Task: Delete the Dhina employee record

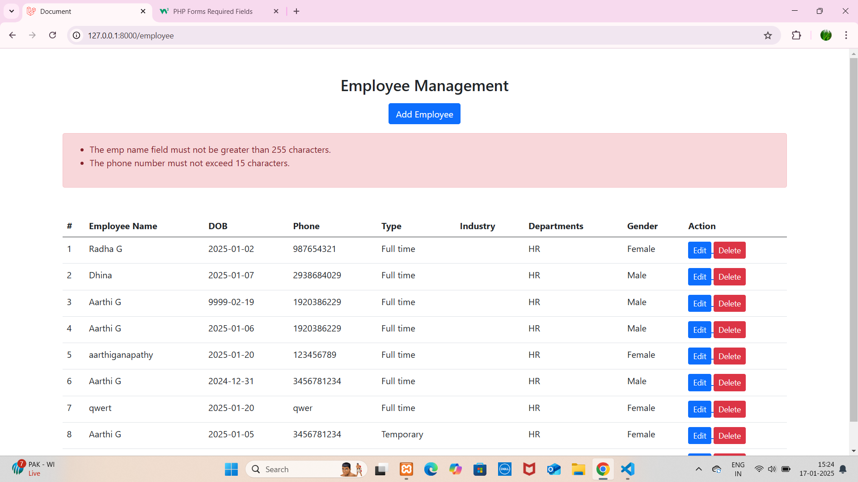Action: [x=729, y=277]
